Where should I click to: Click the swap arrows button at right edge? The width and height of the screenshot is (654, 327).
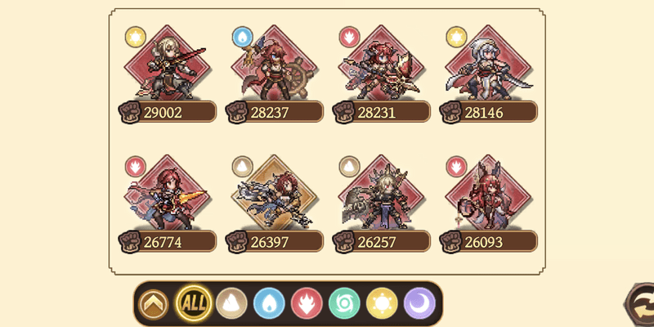(640, 303)
